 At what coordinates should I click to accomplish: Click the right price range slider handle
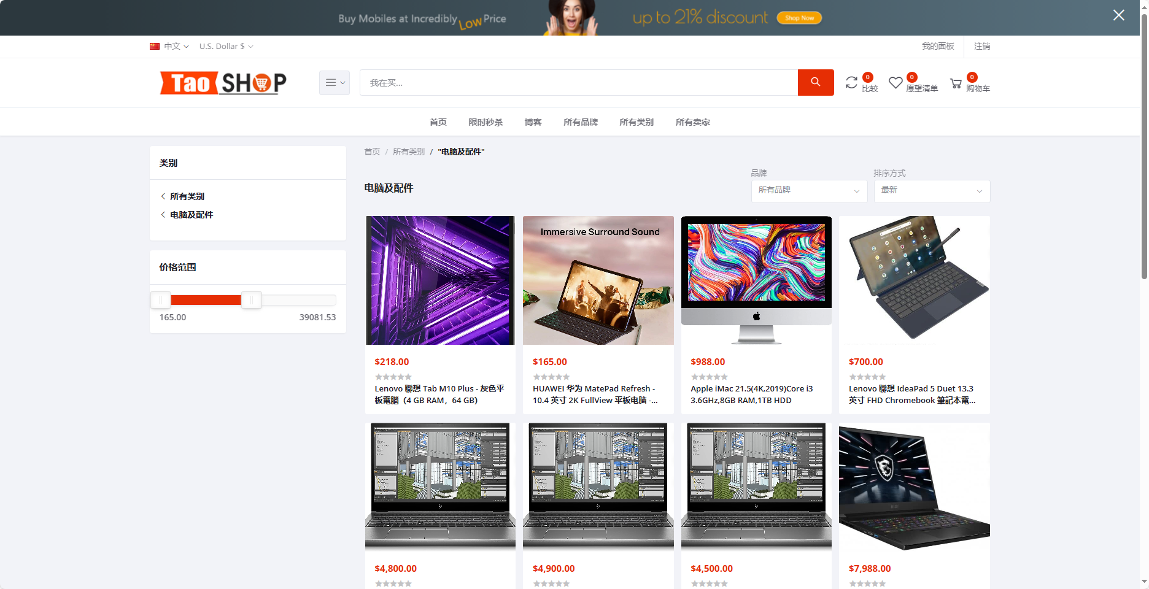point(251,300)
